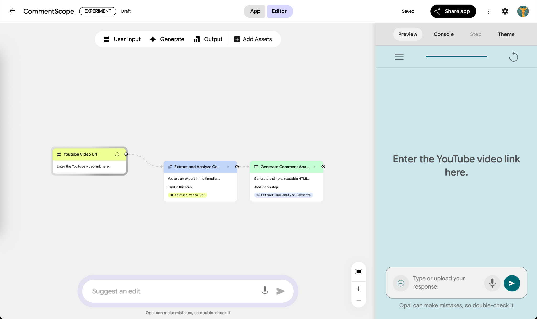Click the fit-to-screen icon above the zoom controls
The height and width of the screenshot is (319, 537).
358,272
